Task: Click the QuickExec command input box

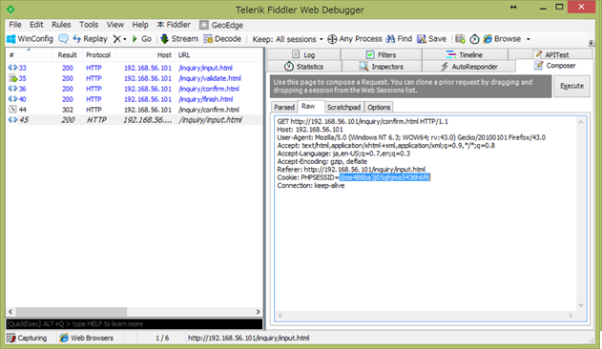Action: coord(135,324)
